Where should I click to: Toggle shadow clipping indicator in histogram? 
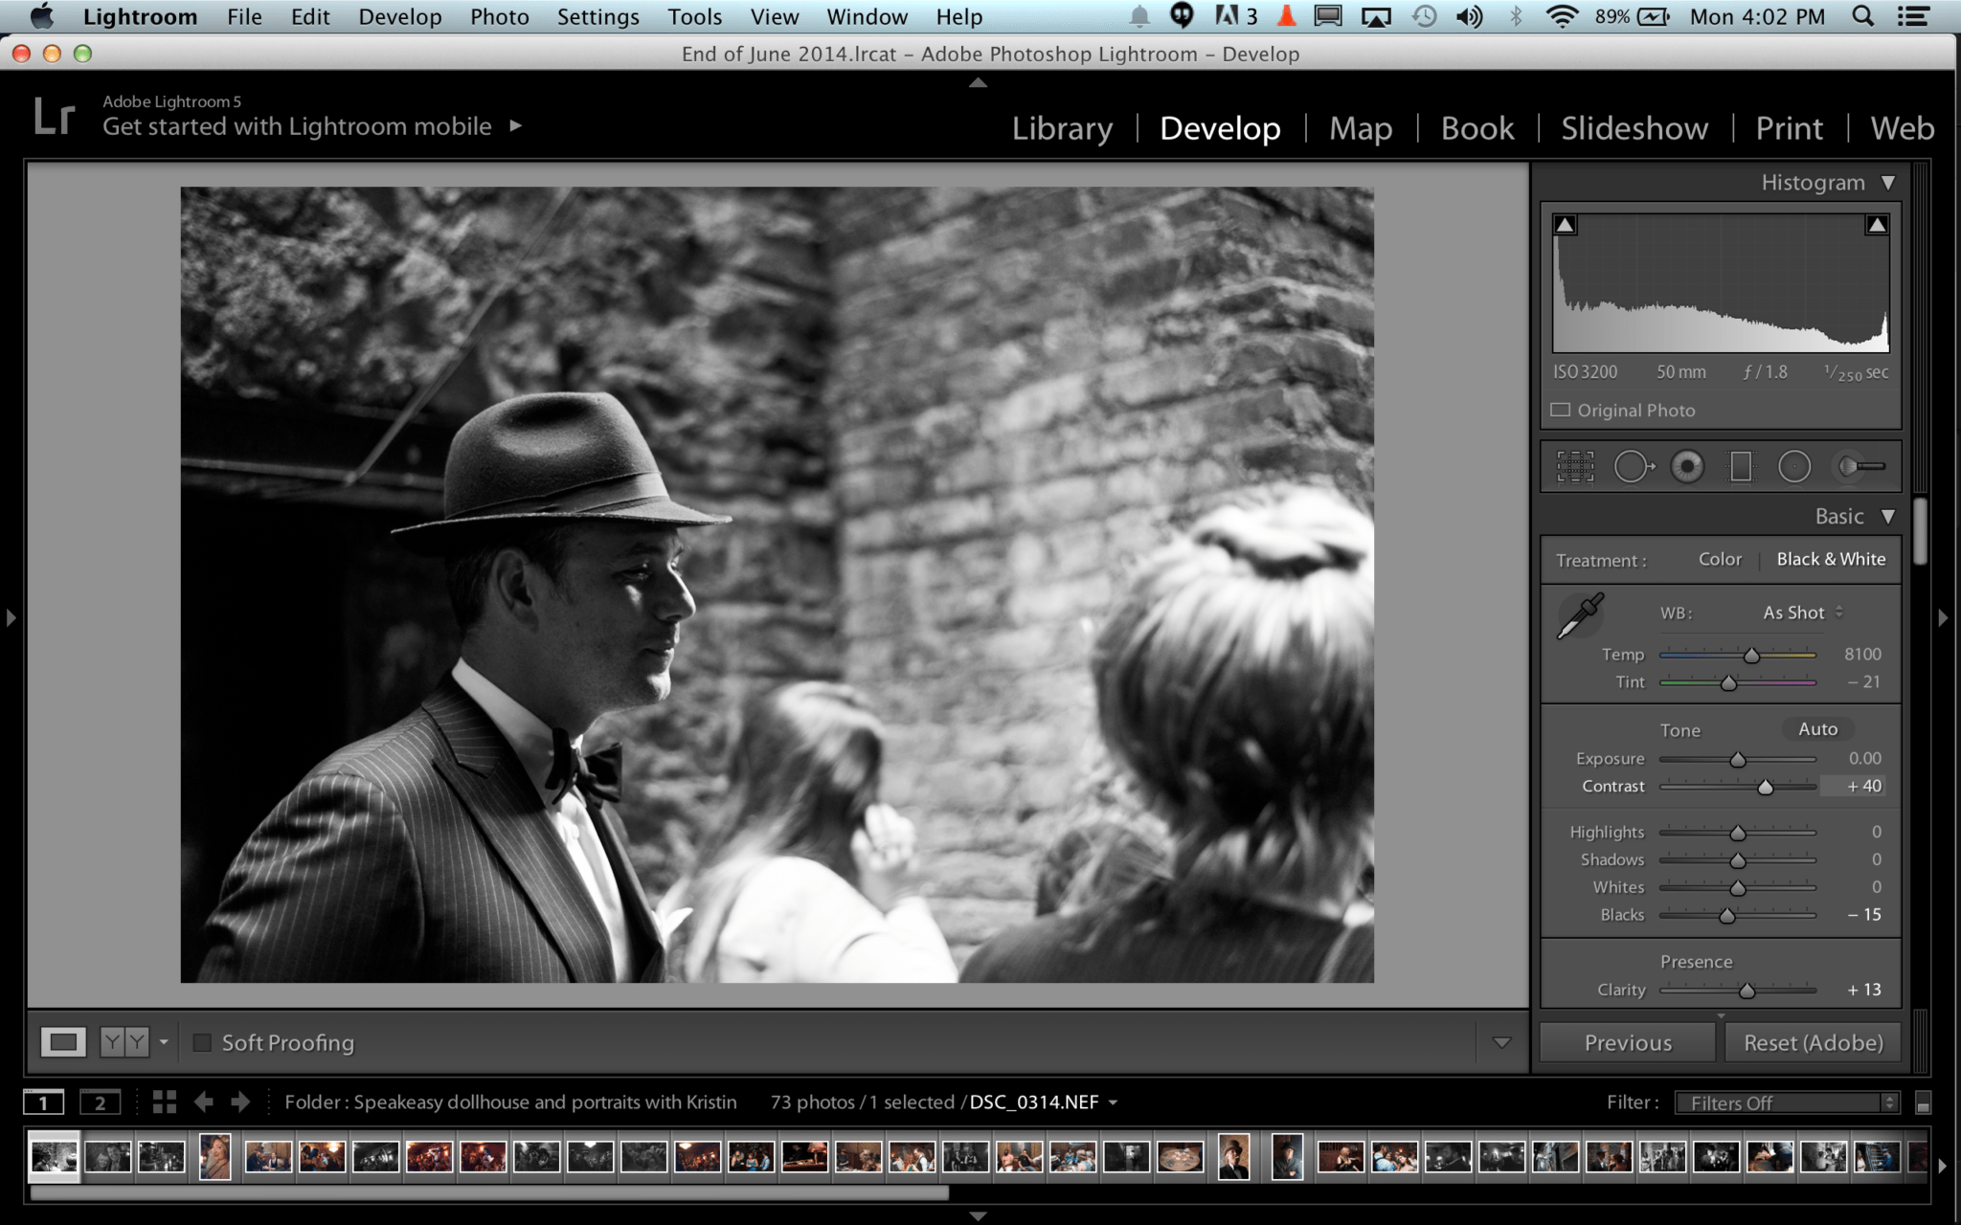pos(1566,225)
